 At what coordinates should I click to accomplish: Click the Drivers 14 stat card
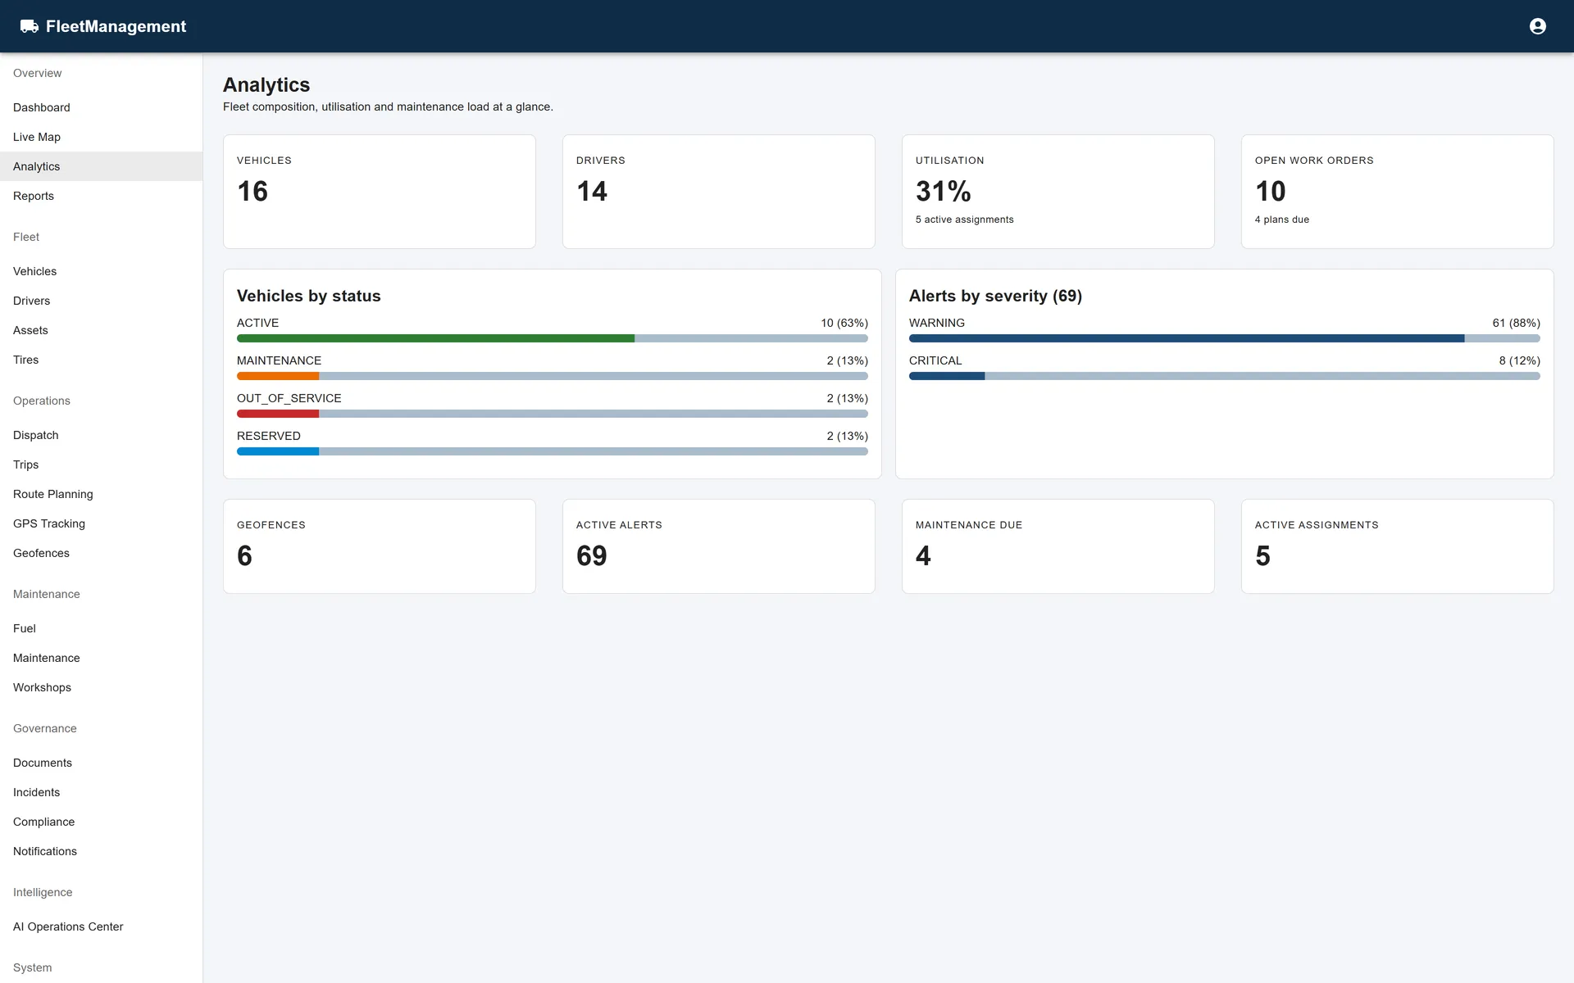point(719,192)
